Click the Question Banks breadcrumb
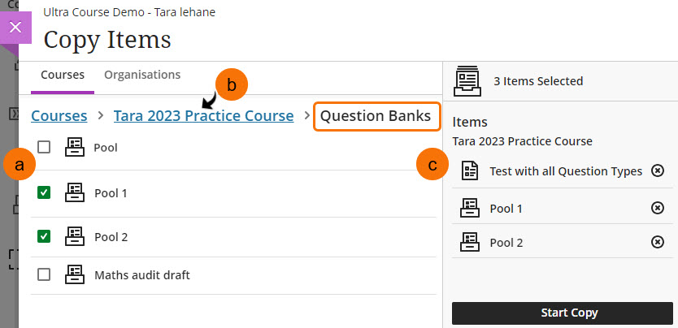The width and height of the screenshot is (678, 328). (x=376, y=116)
